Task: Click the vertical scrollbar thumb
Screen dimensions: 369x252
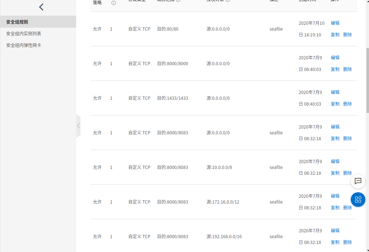Action: pos(367,80)
